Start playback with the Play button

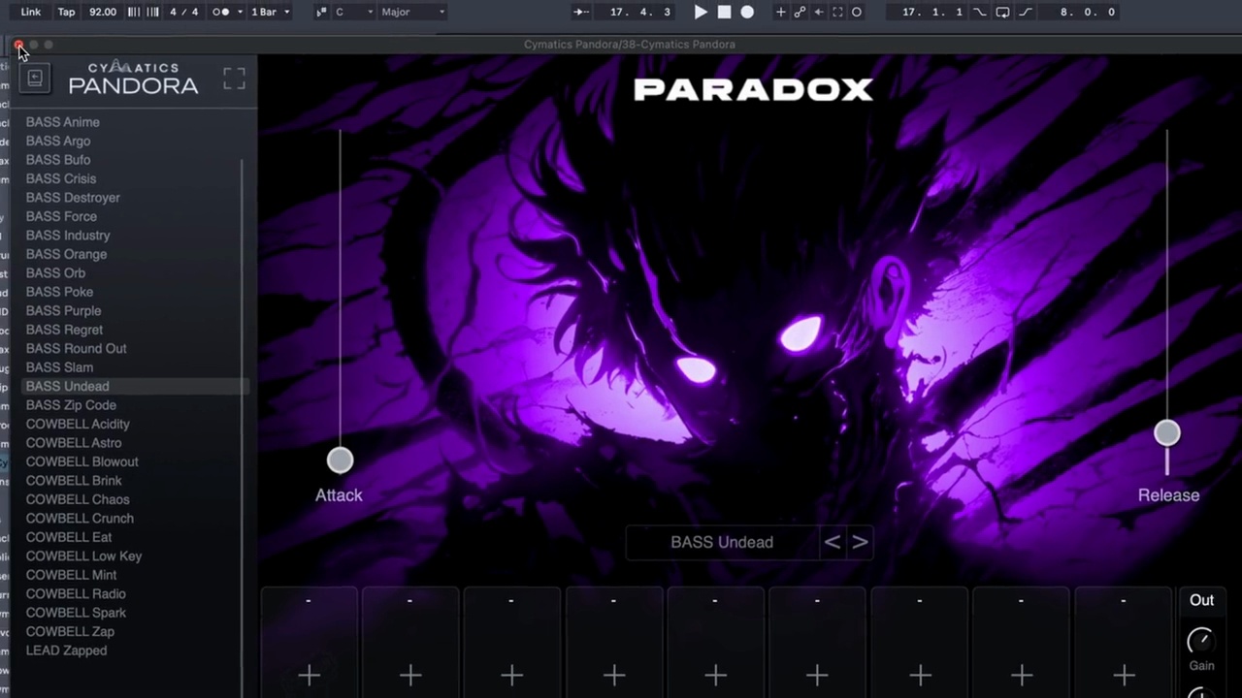701,12
